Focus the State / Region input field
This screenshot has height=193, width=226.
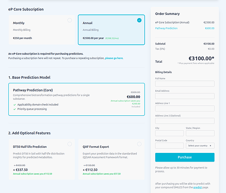click(x=200, y=133)
